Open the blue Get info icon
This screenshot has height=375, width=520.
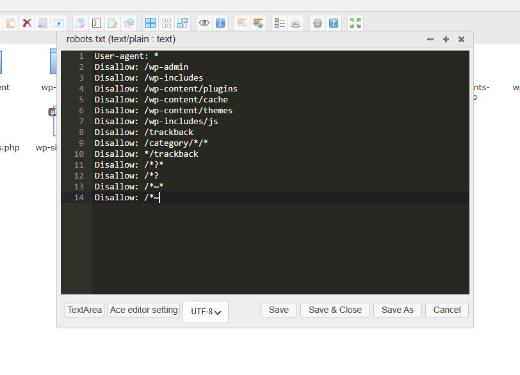pyautogui.click(x=220, y=23)
